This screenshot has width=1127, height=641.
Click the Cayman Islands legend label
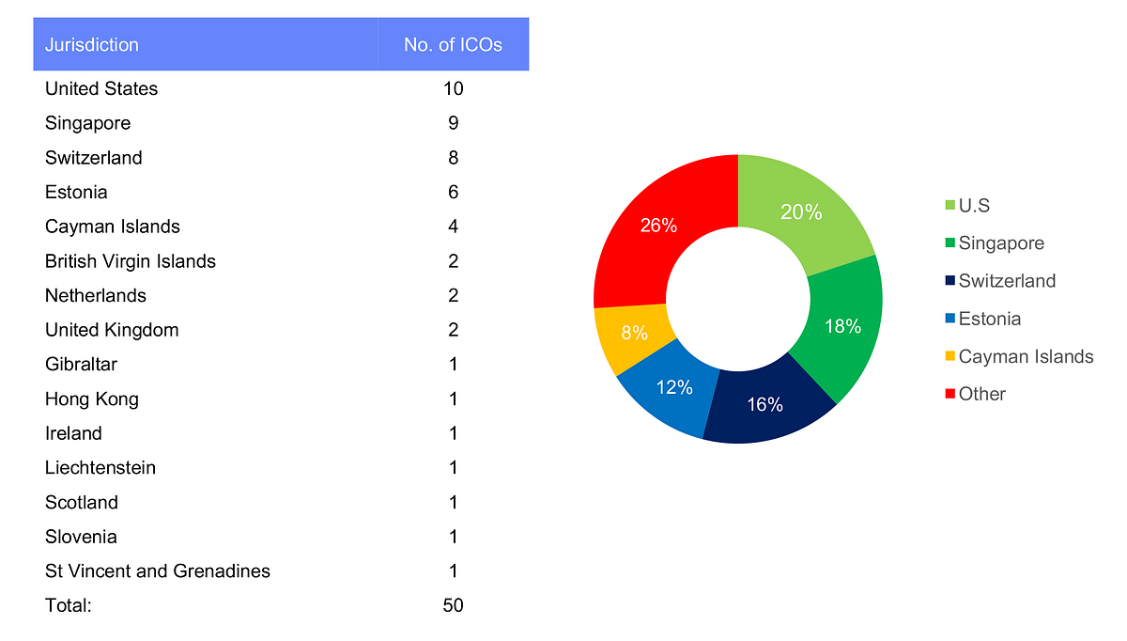(x=1026, y=356)
